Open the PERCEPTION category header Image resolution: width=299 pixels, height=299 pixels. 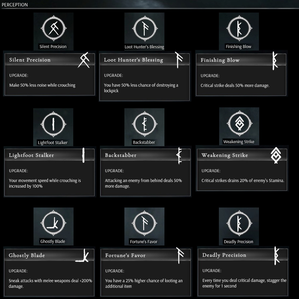click(x=15, y=5)
